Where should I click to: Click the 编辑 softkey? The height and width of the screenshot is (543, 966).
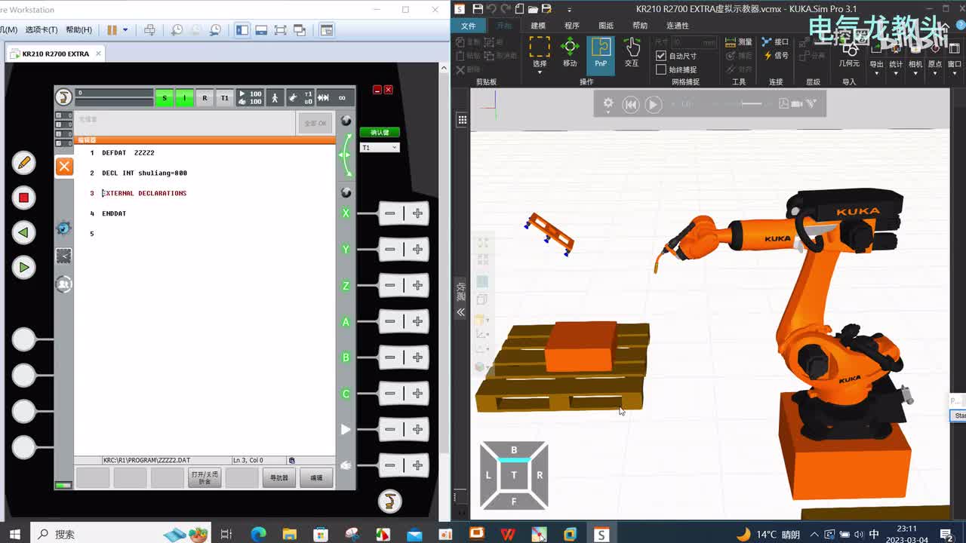pos(317,477)
